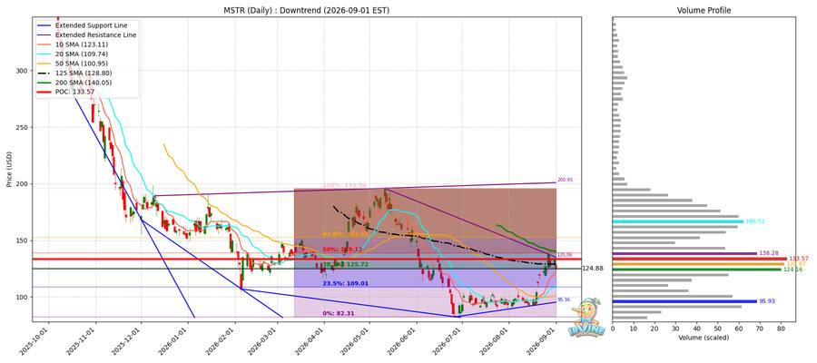Click the '23.5%: 109.01' Fibonacci label
This screenshot has height=363, width=817.
coord(344,284)
